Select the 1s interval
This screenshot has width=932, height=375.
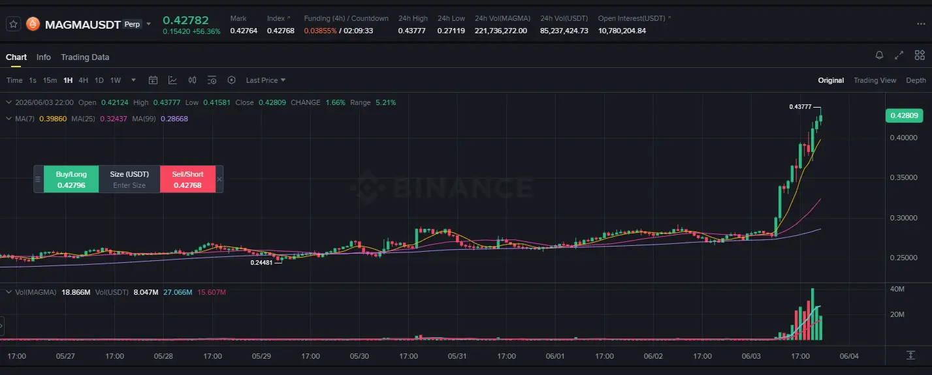[33, 80]
